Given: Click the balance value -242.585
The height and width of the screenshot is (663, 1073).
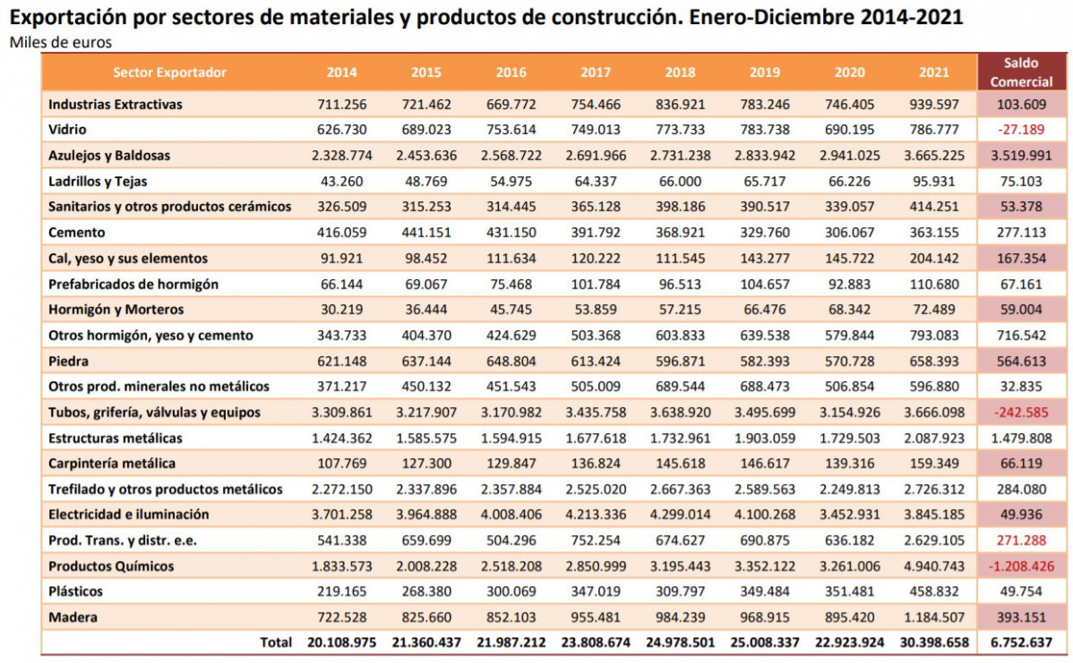Looking at the screenshot, I should point(1021,412).
